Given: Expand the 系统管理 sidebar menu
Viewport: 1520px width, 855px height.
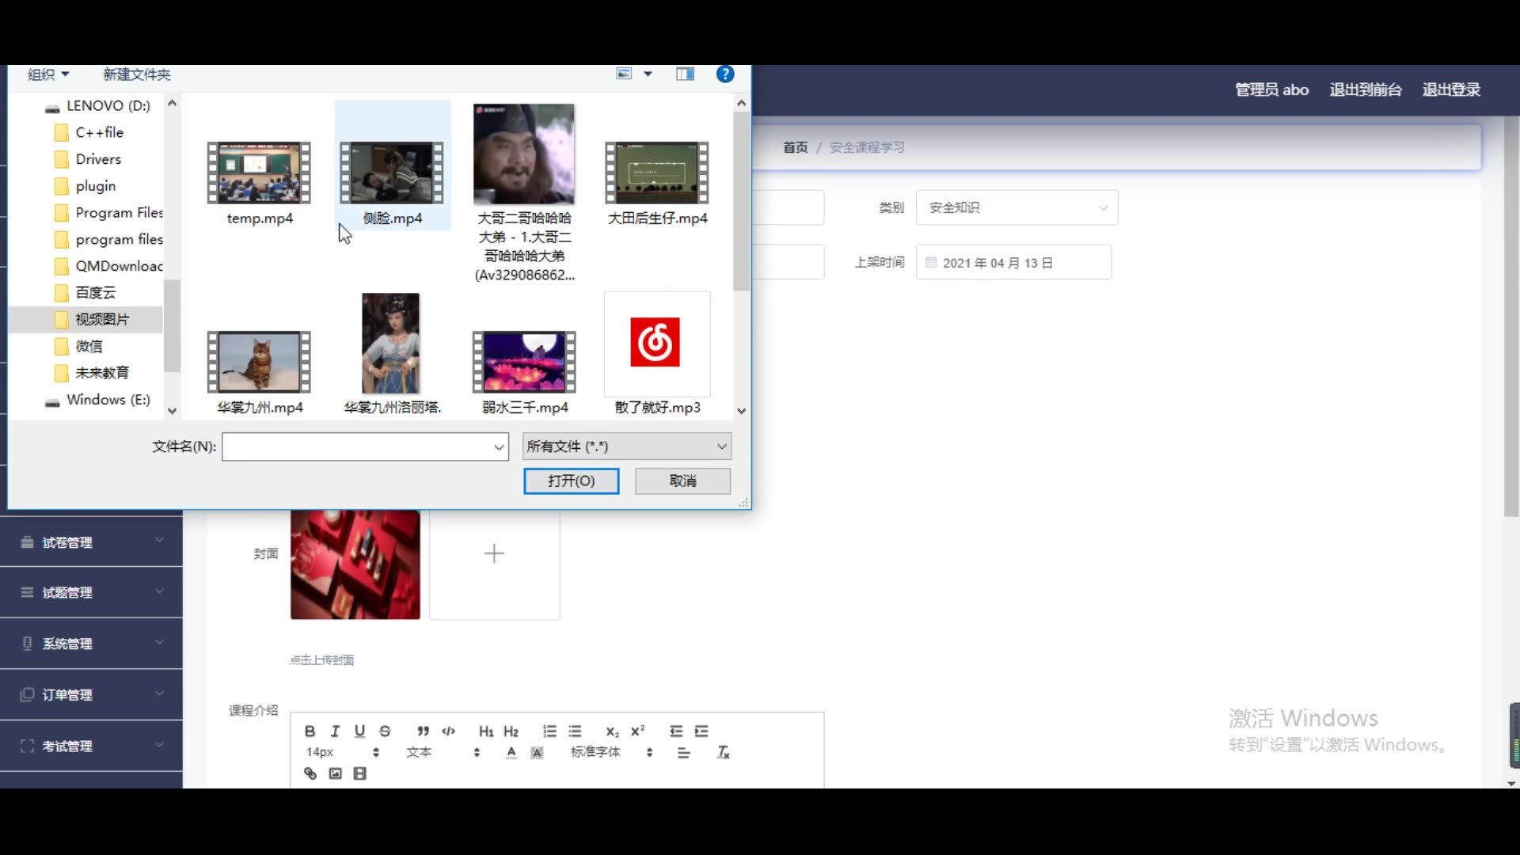Looking at the screenshot, I should [91, 644].
